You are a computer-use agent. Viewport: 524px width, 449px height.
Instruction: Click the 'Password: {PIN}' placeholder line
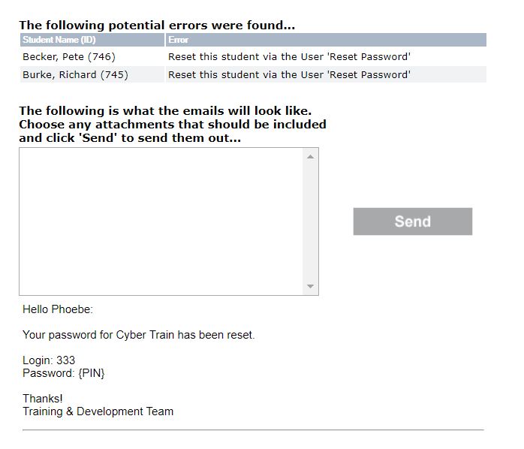pos(64,373)
